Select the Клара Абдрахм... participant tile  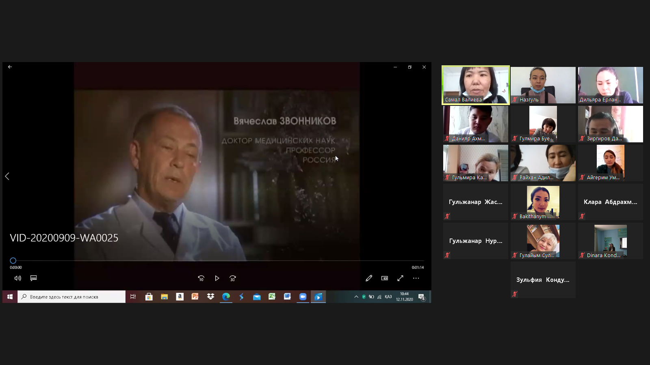pos(610,202)
